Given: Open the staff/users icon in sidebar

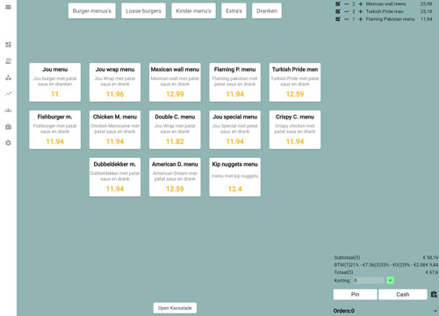Looking at the screenshot, I should point(8,111).
